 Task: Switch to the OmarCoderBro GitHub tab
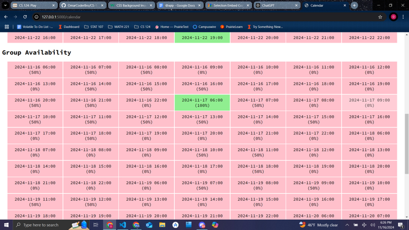83,5
